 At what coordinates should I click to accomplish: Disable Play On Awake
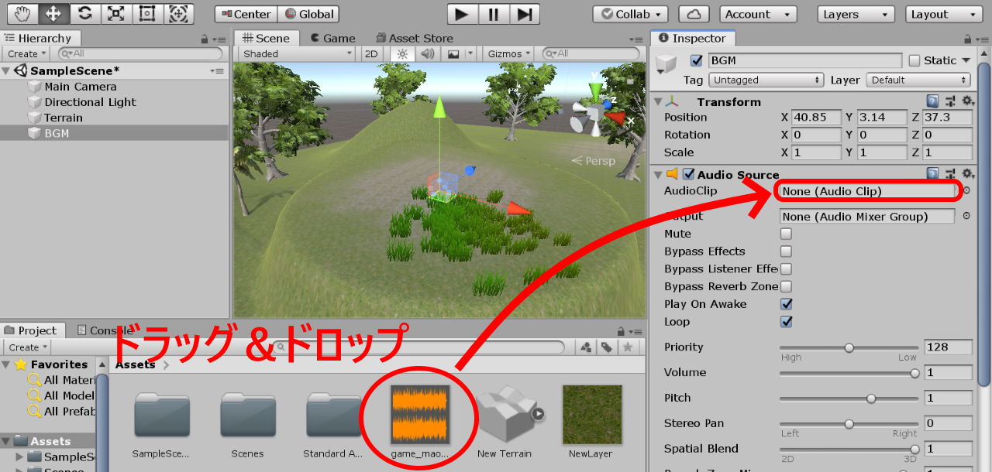point(786,303)
